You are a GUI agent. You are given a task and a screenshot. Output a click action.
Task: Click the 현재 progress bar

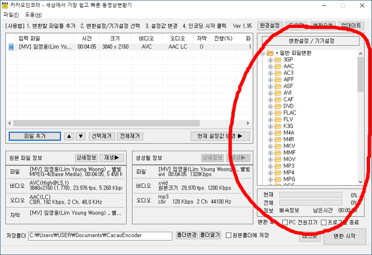(x=310, y=195)
